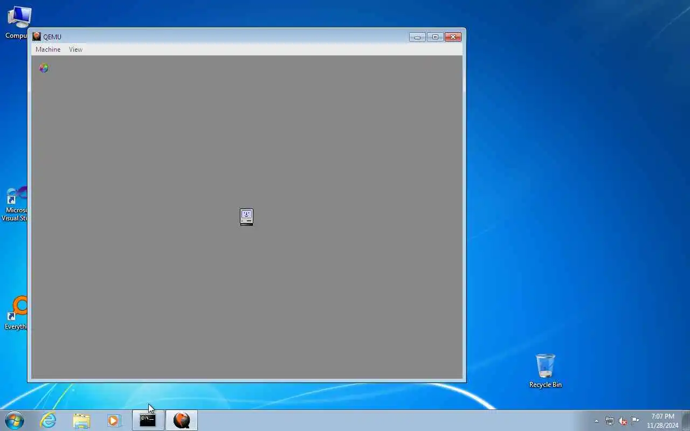Maximize the QEMU window

(435, 37)
